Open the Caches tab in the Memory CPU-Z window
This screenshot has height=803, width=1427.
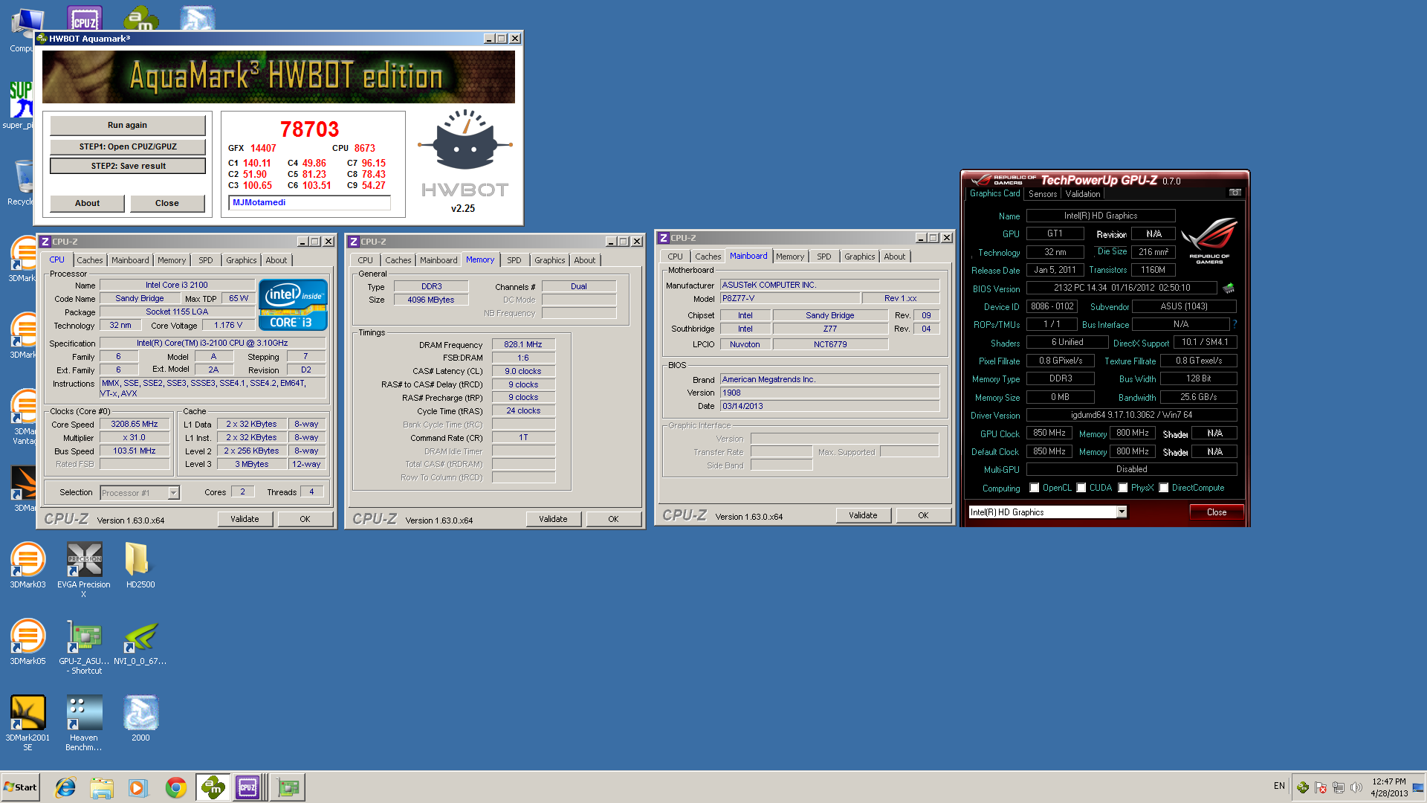[398, 260]
